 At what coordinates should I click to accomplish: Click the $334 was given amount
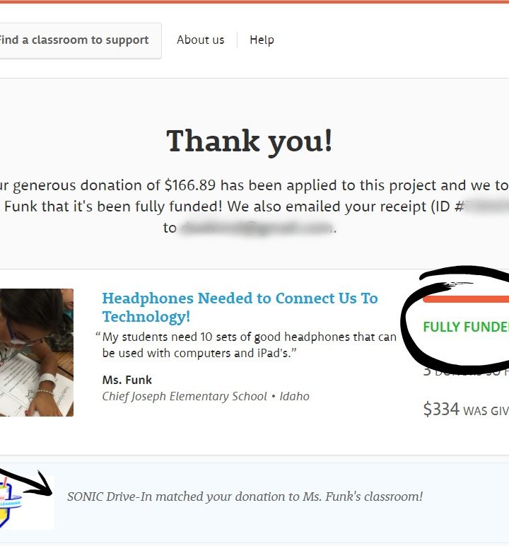point(466,409)
